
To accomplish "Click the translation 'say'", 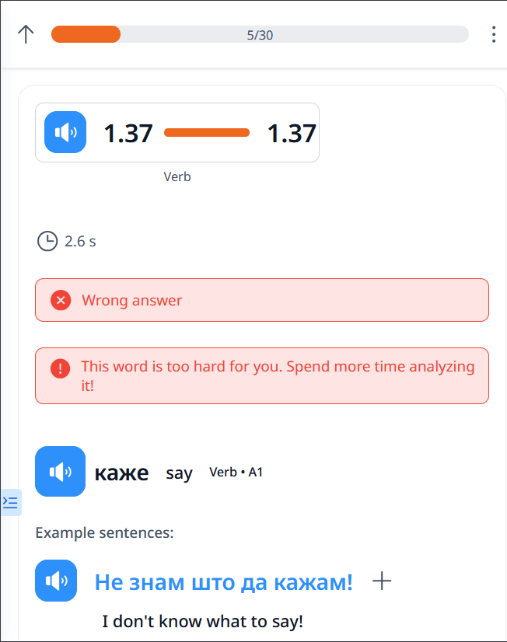I will point(179,473).
